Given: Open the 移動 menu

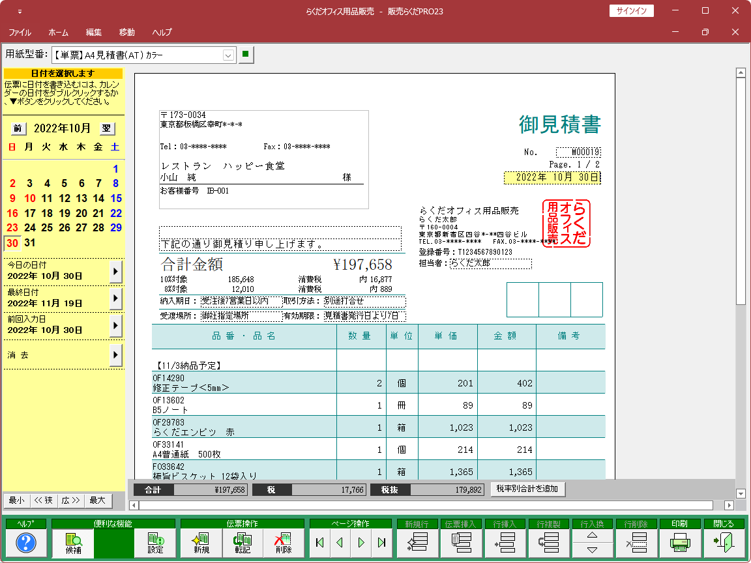Looking at the screenshot, I should click(x=127, y=33).
